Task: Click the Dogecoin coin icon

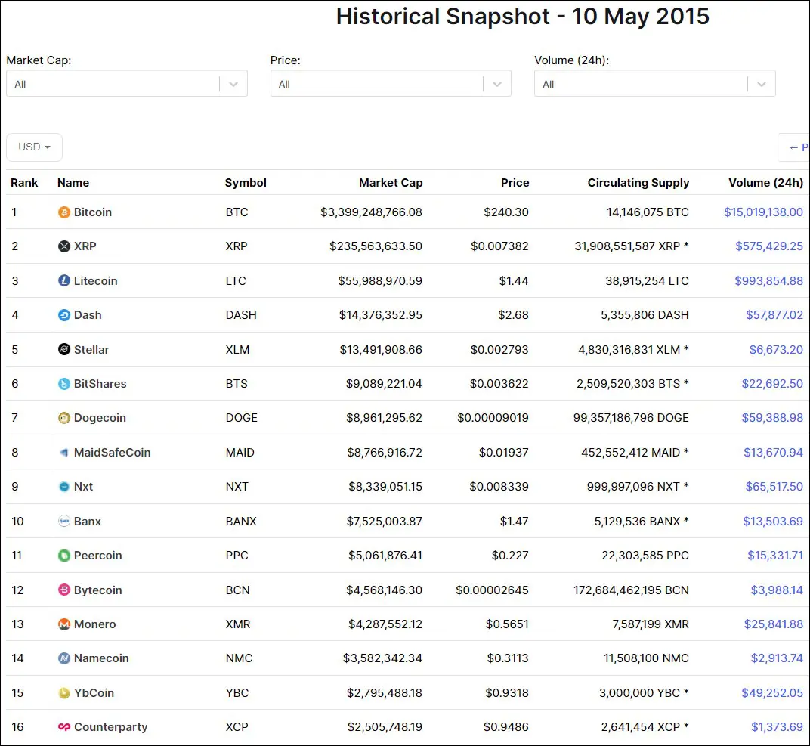Action: tap(64, 418)
